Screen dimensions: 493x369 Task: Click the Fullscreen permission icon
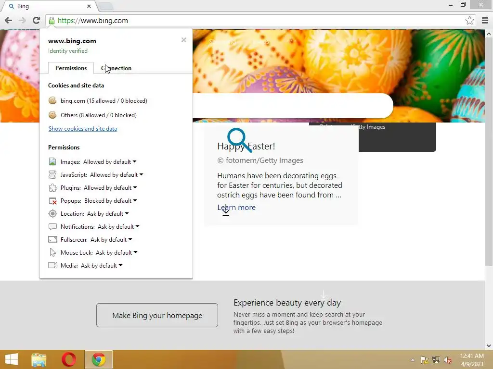coord(52,240)
